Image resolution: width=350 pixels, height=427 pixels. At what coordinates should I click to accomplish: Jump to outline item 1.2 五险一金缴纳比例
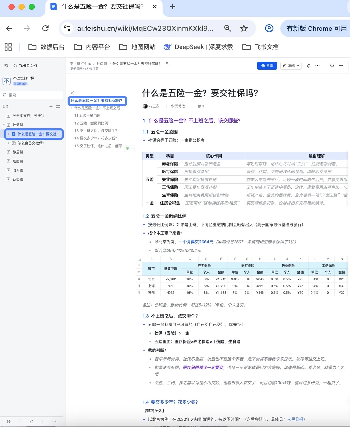[91, 123]
